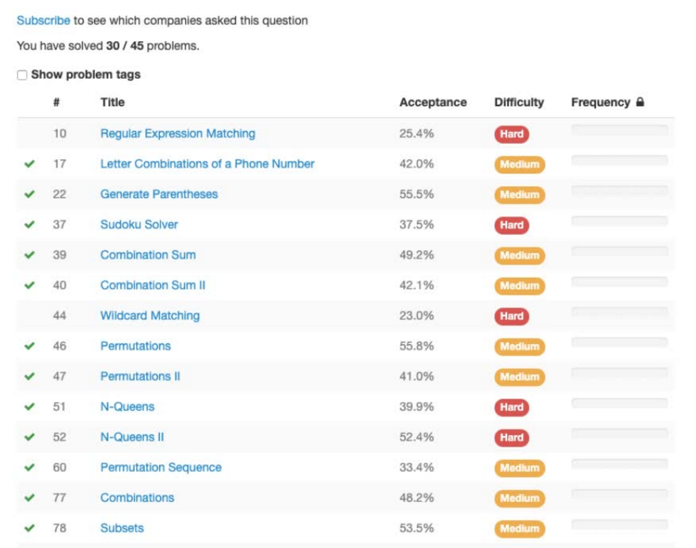Open the Permutations II problem
This screenshot has height=548, width=696.
140,377
